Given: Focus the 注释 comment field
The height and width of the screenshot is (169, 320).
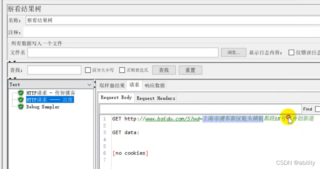Looking at the screenshot, I should pos(171,32).
